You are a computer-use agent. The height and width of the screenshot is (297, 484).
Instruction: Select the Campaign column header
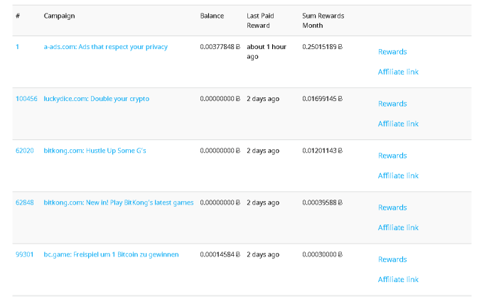(59, 16)
